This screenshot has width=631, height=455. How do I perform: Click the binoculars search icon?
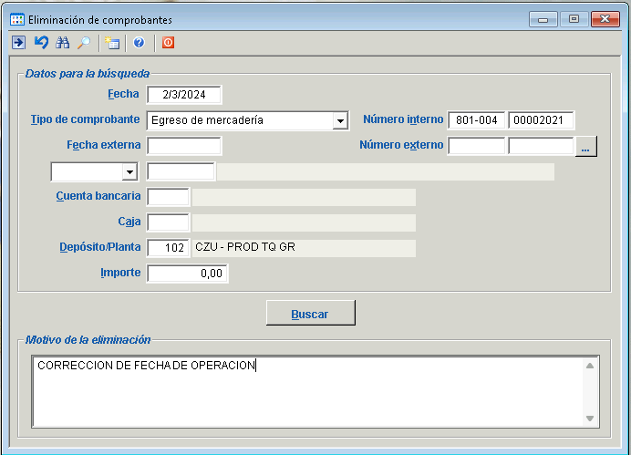[x=63, y=42]
